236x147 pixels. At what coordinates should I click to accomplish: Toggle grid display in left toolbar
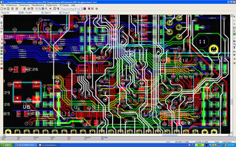click(x=1, y=19)
